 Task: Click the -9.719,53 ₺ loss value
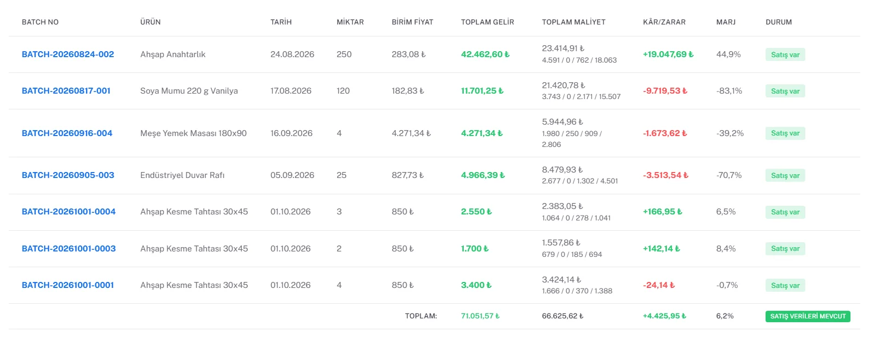tap(665, 91)
